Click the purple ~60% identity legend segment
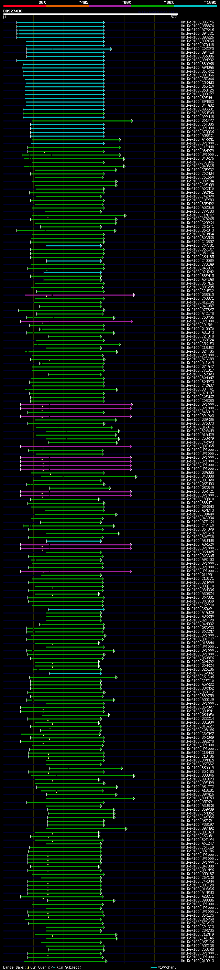This screenshot has height=970, width=220. 110,6
